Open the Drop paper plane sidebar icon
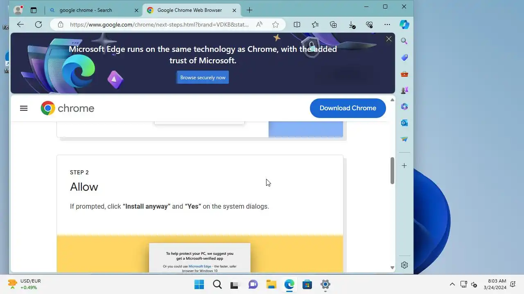Viewport: 524px width, 294px height. click(404, 139)
